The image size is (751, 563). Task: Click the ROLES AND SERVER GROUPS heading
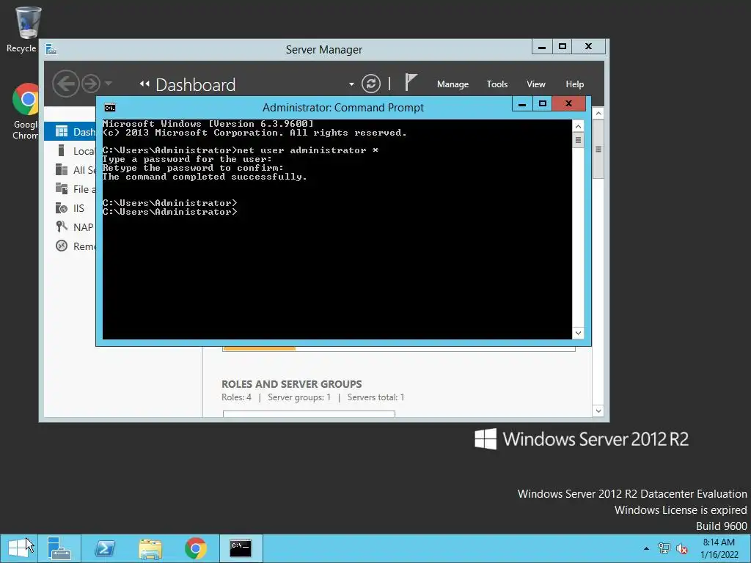click(x=291, y=384)
